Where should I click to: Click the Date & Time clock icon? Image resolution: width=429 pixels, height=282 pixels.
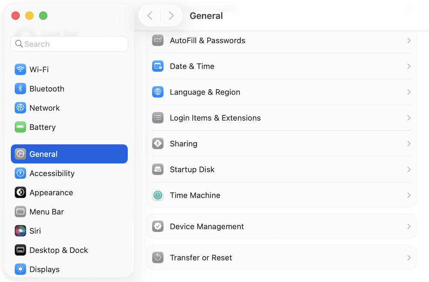[158, 66]
